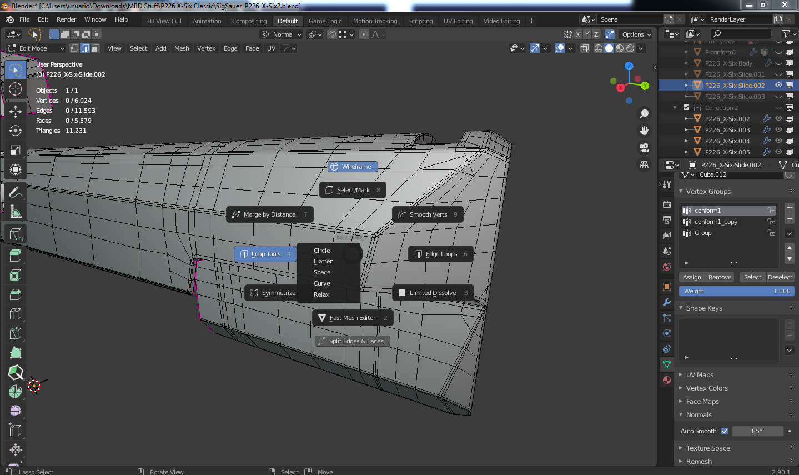Switch to the UV Editing workspace tab
The image size is (799, 475).
tap(458, 21)
